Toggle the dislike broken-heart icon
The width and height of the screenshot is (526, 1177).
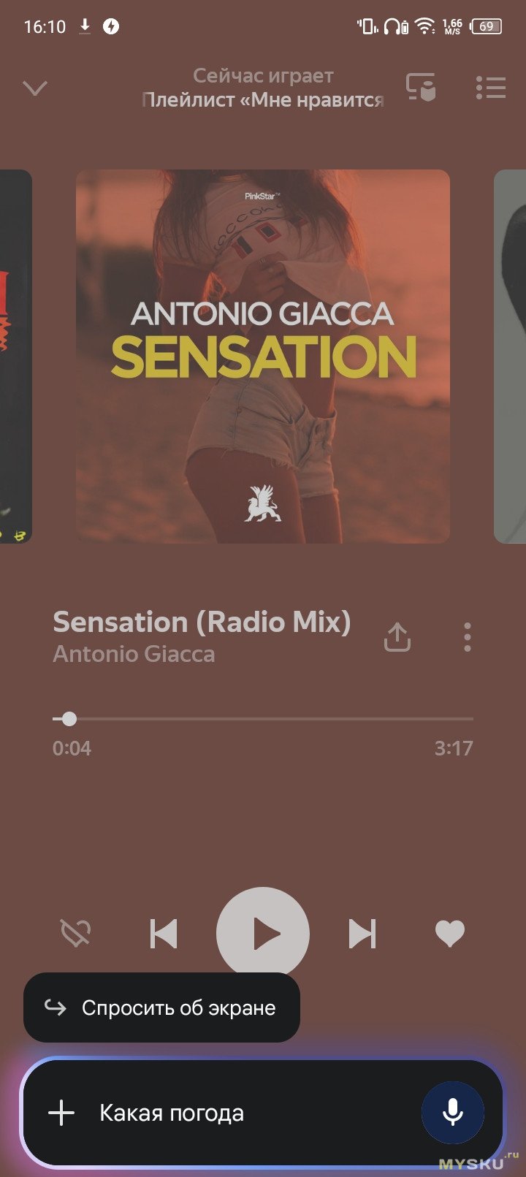point(76,933)
